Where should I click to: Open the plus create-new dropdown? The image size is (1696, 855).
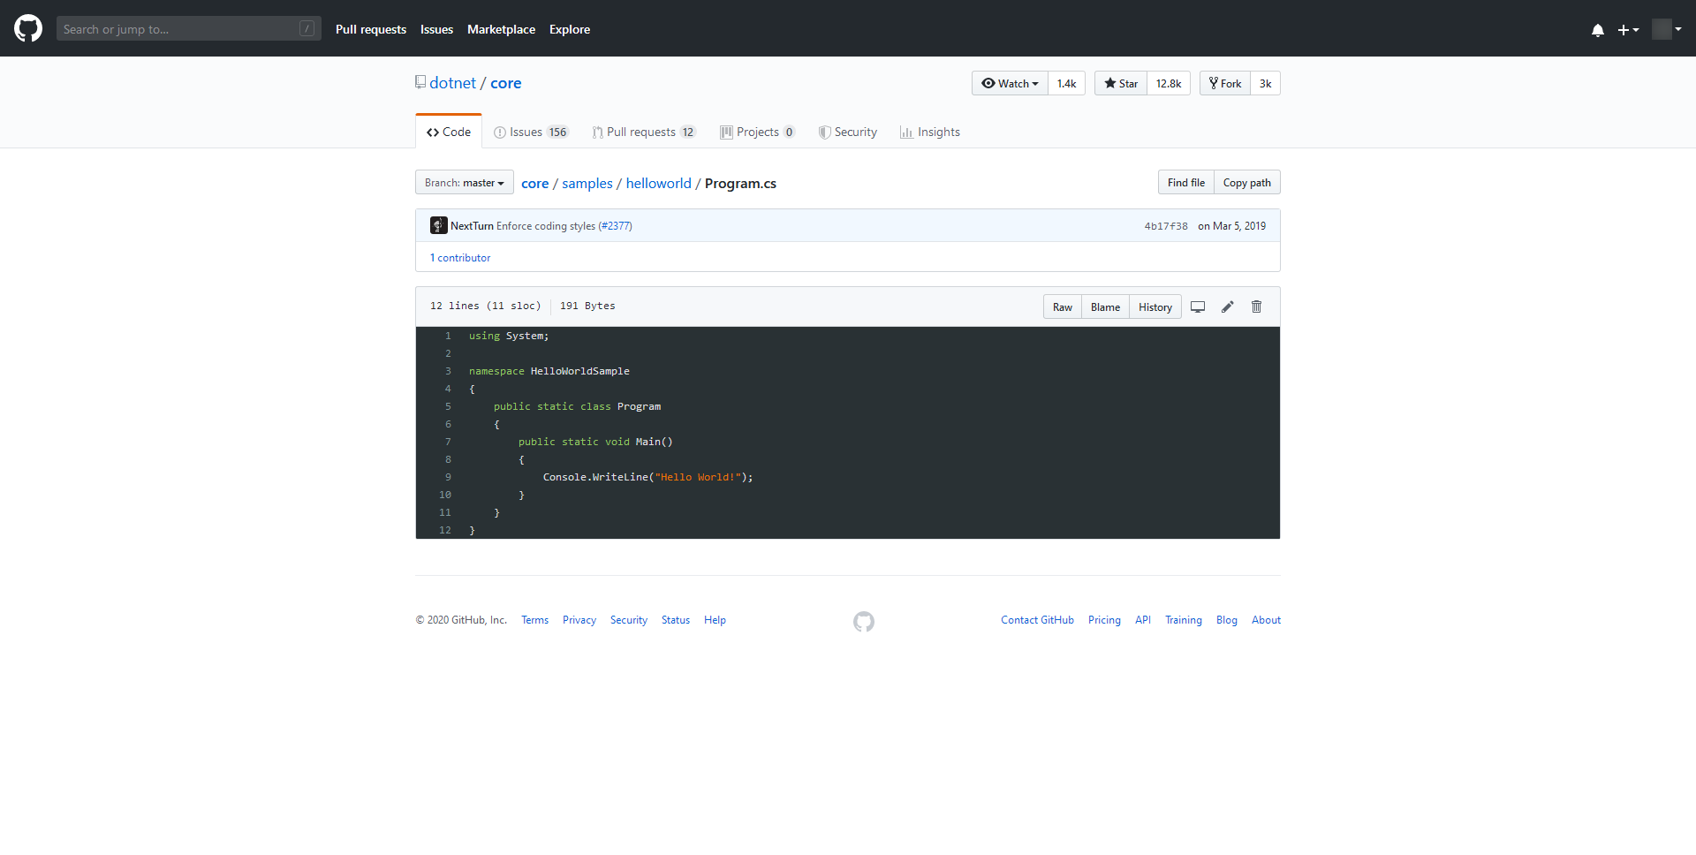point(1628,30)
